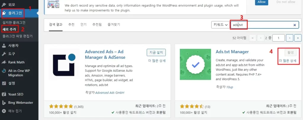Image resolution: width=303 pixels, height=120 pixels.
Task: Open All-in-One WP Migration icon
Action: tap(4, 71)
